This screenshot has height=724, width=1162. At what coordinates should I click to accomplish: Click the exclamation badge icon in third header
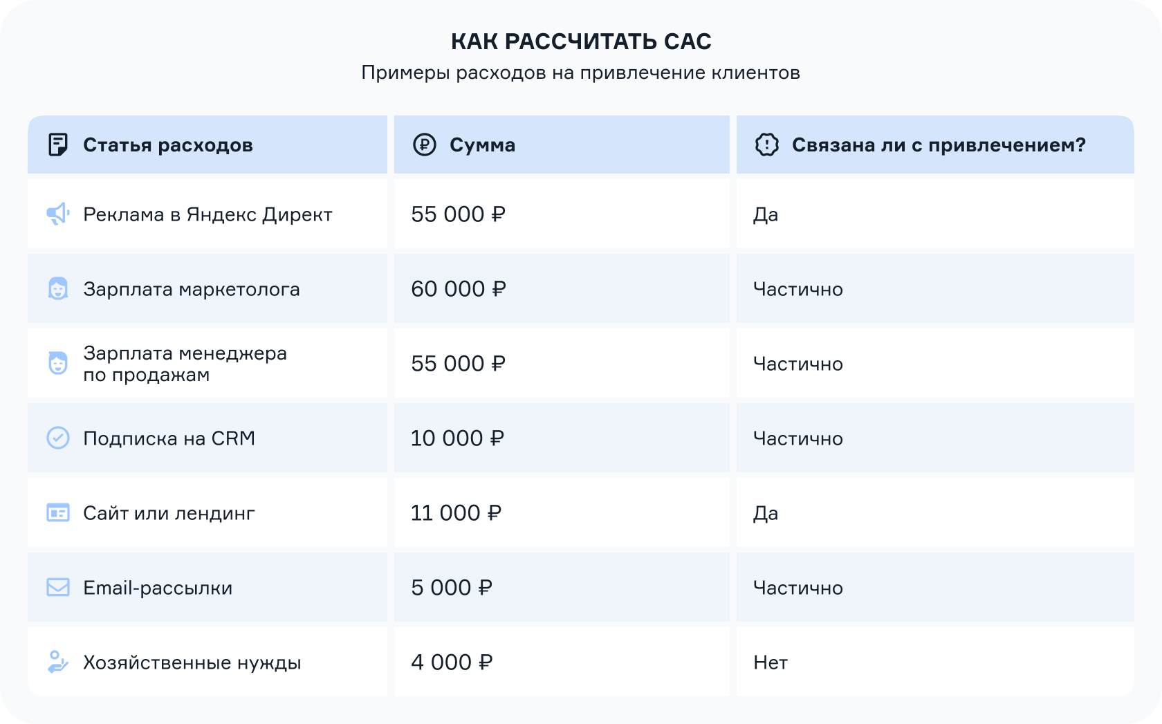(766, 145)
